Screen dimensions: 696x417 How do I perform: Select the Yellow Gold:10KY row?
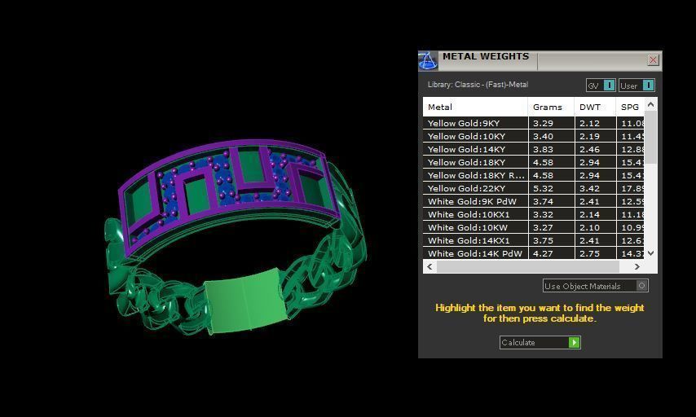[534, 136]
